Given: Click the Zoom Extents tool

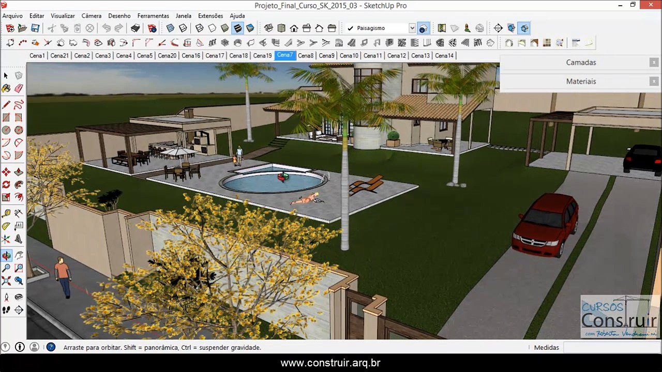Looking at the screenshot, I should click(6, 281).
